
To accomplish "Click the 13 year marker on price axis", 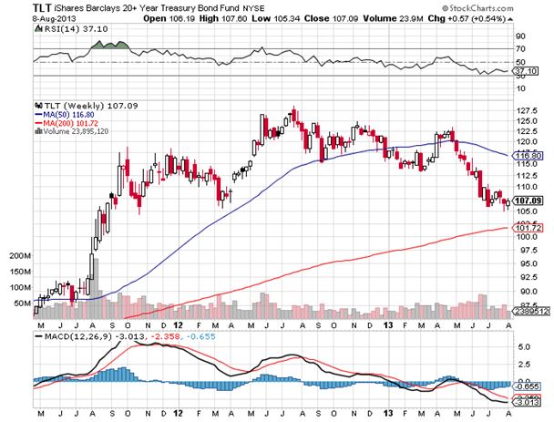I will [x=388, y=324].
